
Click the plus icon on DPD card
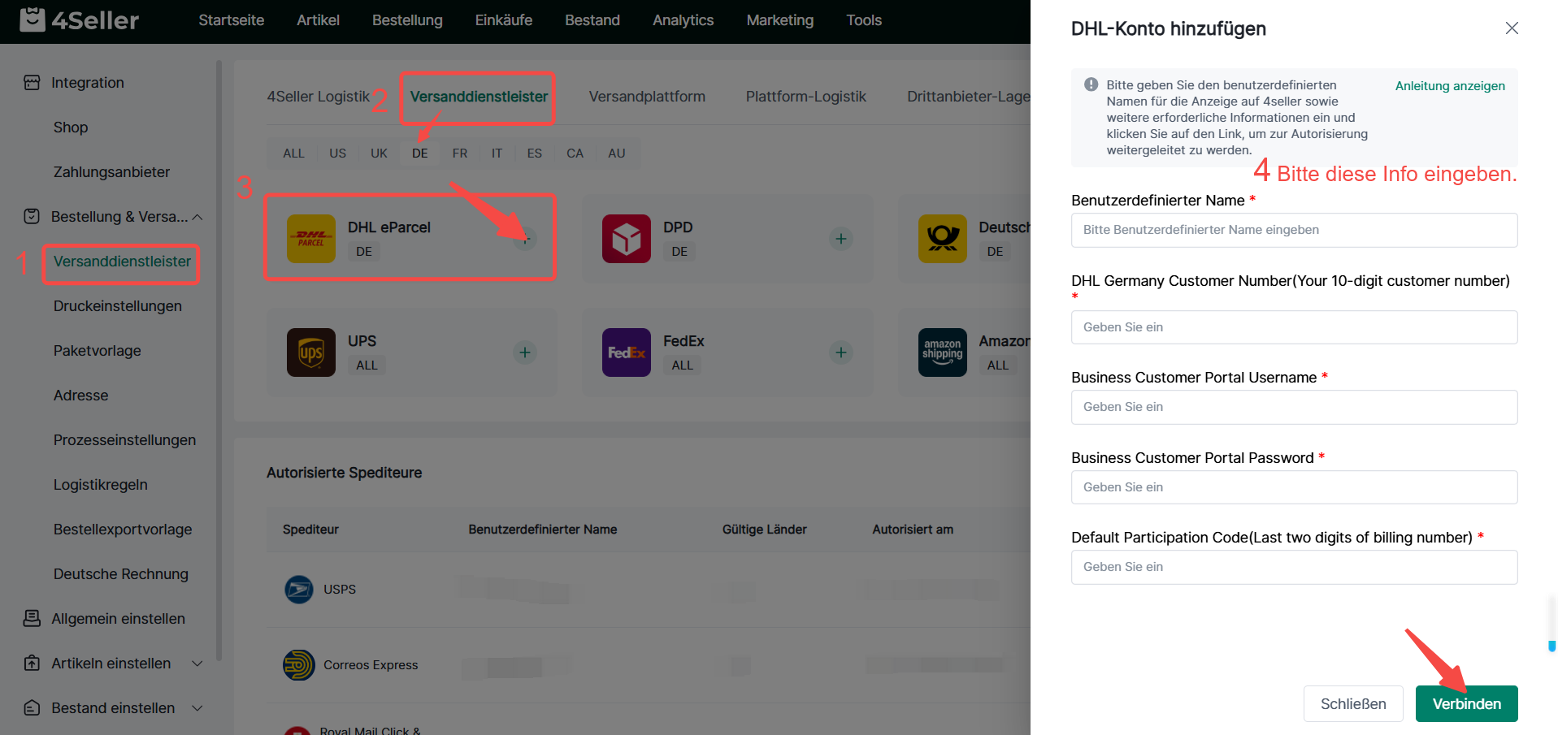(840, 239)
